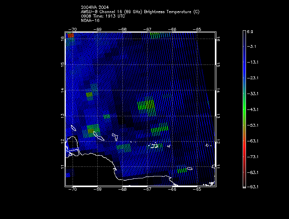The height and width of the screenshot is (219, 289).
Task: Click the -67 longitude label on top axis
Action: tap(148, 29)
